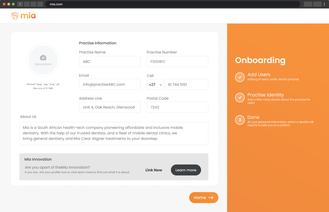Screen dimensions: 329x212
Task: Click the camera upload photo icon
Action: [43, 58]
